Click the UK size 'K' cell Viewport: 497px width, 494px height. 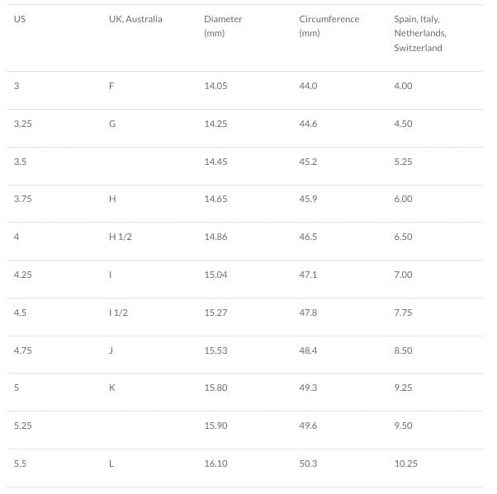point(112,388)
